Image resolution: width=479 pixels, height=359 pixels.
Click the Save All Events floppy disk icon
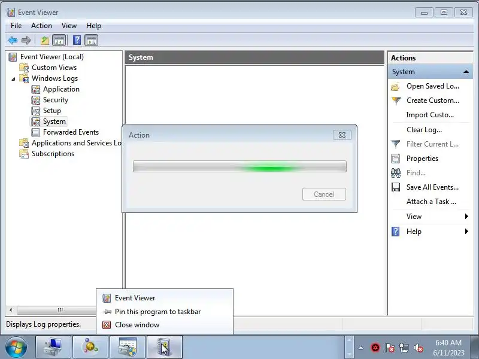tap(396, 187)
